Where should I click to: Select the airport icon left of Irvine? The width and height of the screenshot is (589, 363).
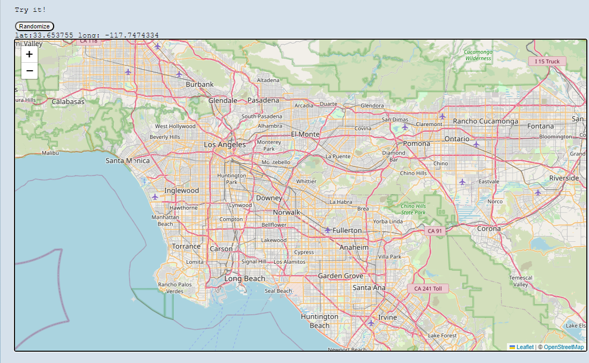[371, 323]
